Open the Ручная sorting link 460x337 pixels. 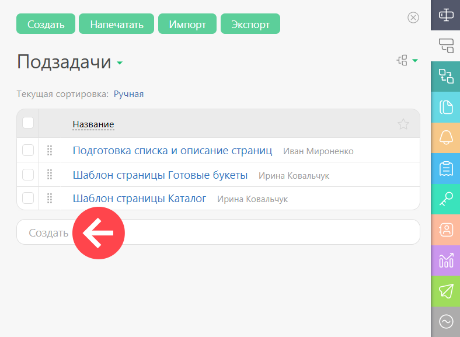pyautogui.click(x=128, y=94)
